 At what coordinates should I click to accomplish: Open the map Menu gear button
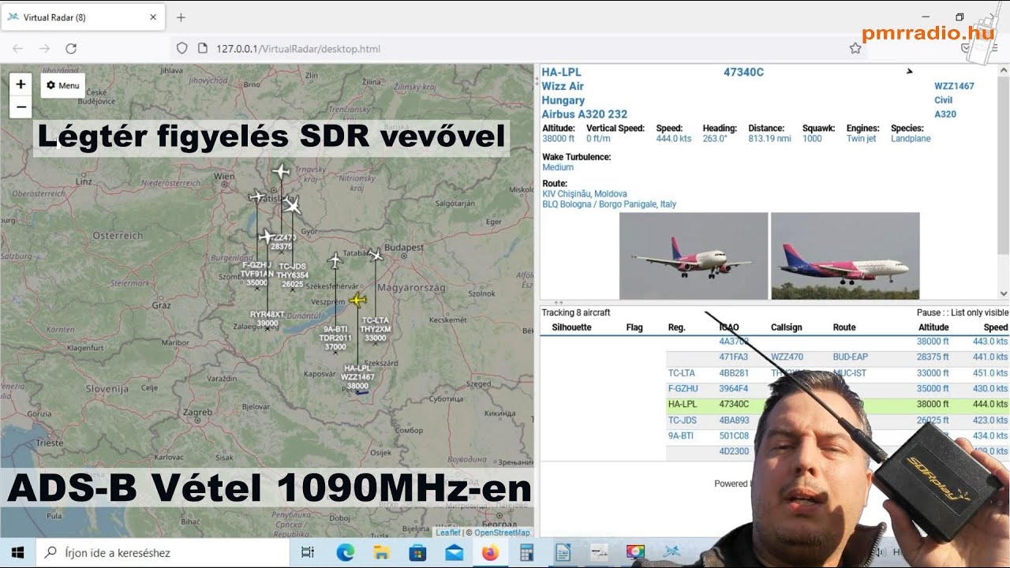63,85
